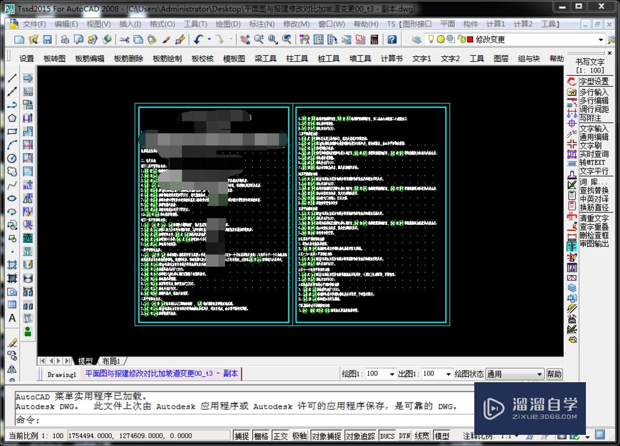Click the Save icon on the standard toolbar
Screen dimensions: 620x446
pyautogui.click(x=48, y=38)
